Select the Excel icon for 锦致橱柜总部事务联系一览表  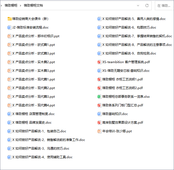(x=99, y=97)
